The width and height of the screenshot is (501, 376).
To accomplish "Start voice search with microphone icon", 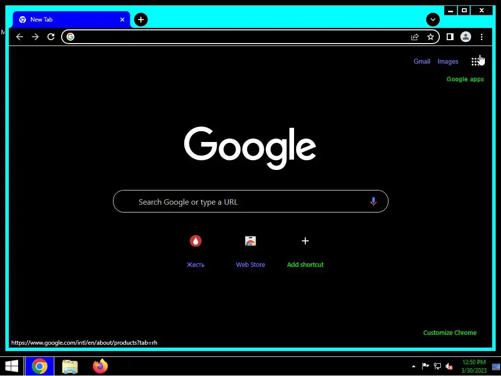I will point(373,201).
